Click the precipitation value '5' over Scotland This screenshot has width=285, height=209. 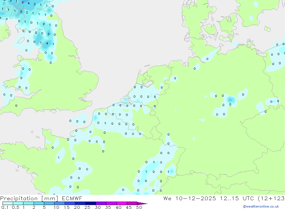[x=23, y=3]
